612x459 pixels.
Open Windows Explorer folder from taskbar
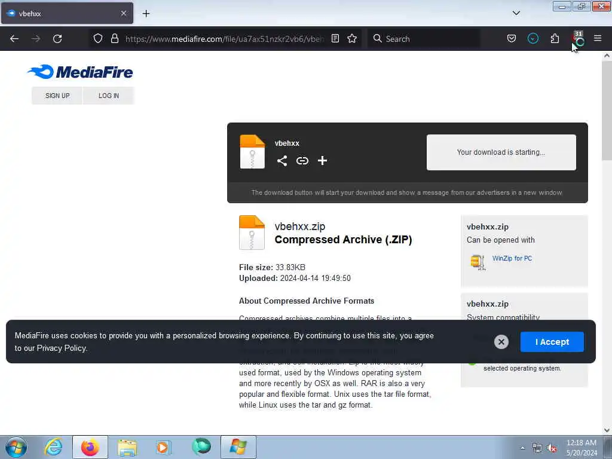(x=127, y=447)
